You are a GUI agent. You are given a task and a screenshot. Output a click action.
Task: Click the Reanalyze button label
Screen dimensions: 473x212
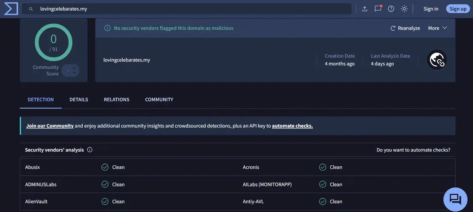click(x=409, y=28)
